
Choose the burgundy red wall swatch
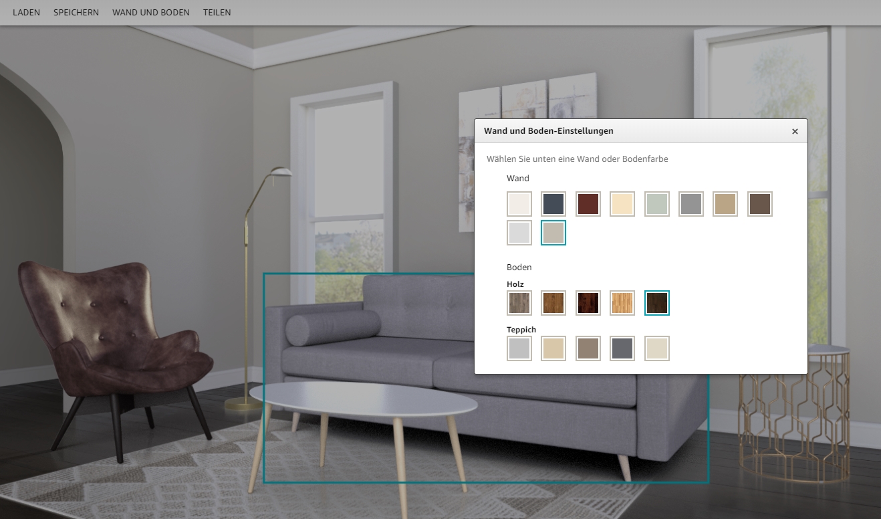click(588, 204)
